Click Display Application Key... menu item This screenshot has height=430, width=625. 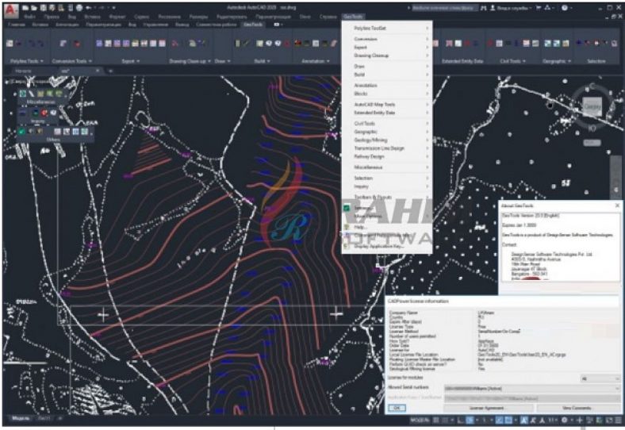tap(386, 246)
